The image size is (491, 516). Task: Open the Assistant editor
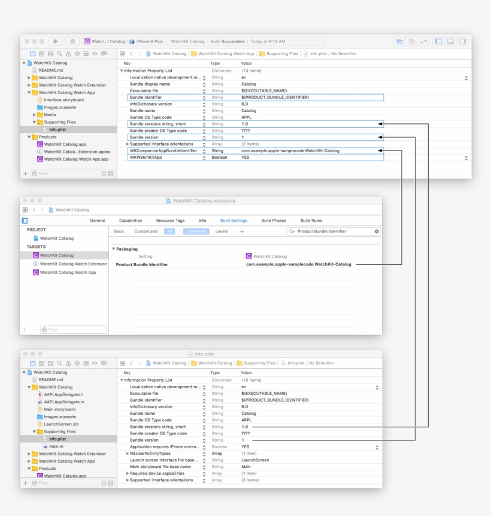(x=411, y=41)
